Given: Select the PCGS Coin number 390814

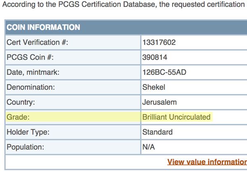Looking at the screenshot, I should click(x=155, y=57).
